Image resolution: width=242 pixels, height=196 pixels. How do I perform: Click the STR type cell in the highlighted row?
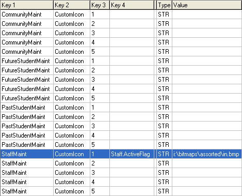click(x=164, y=154)
